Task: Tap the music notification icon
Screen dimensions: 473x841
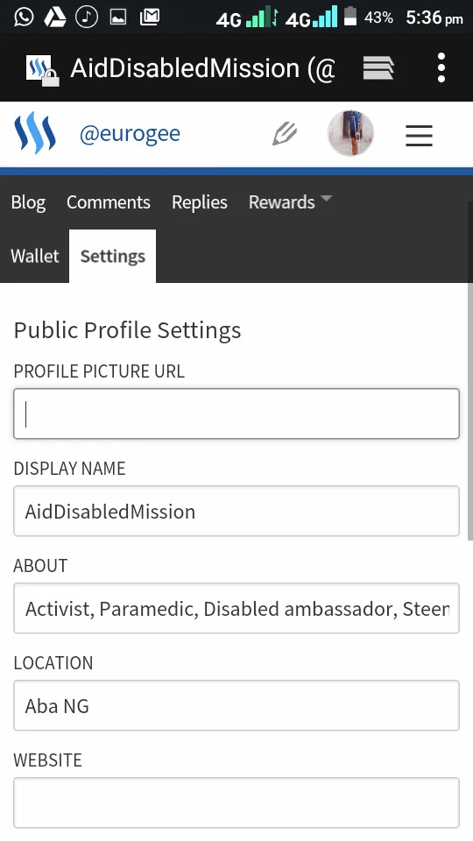Action: (x=87, y=18)
